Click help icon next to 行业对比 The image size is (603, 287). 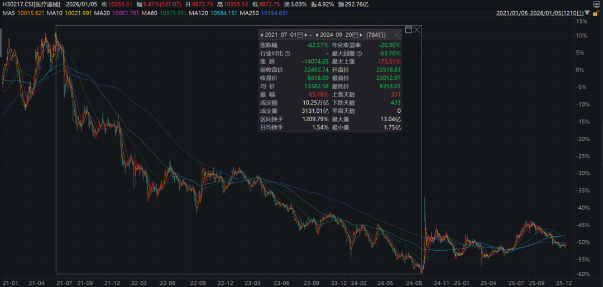(288, 54)
